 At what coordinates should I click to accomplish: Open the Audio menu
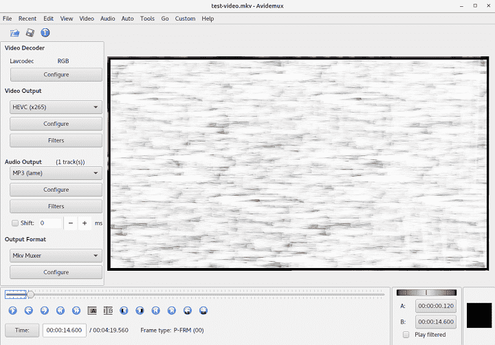tap(108, 19)
